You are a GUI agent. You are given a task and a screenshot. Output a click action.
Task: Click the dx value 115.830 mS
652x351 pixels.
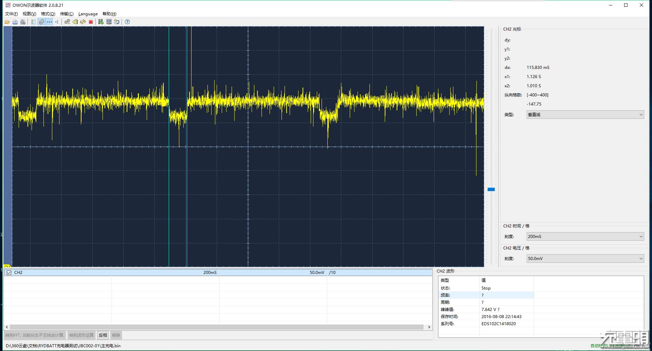tap(538, 68)
